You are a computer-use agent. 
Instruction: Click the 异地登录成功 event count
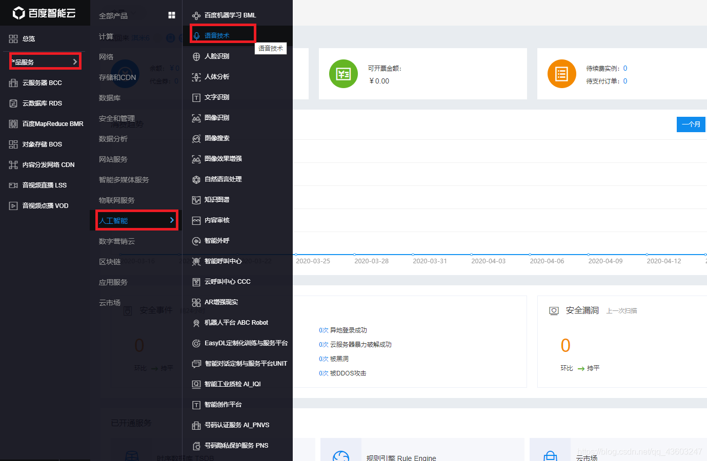point(324,330)
